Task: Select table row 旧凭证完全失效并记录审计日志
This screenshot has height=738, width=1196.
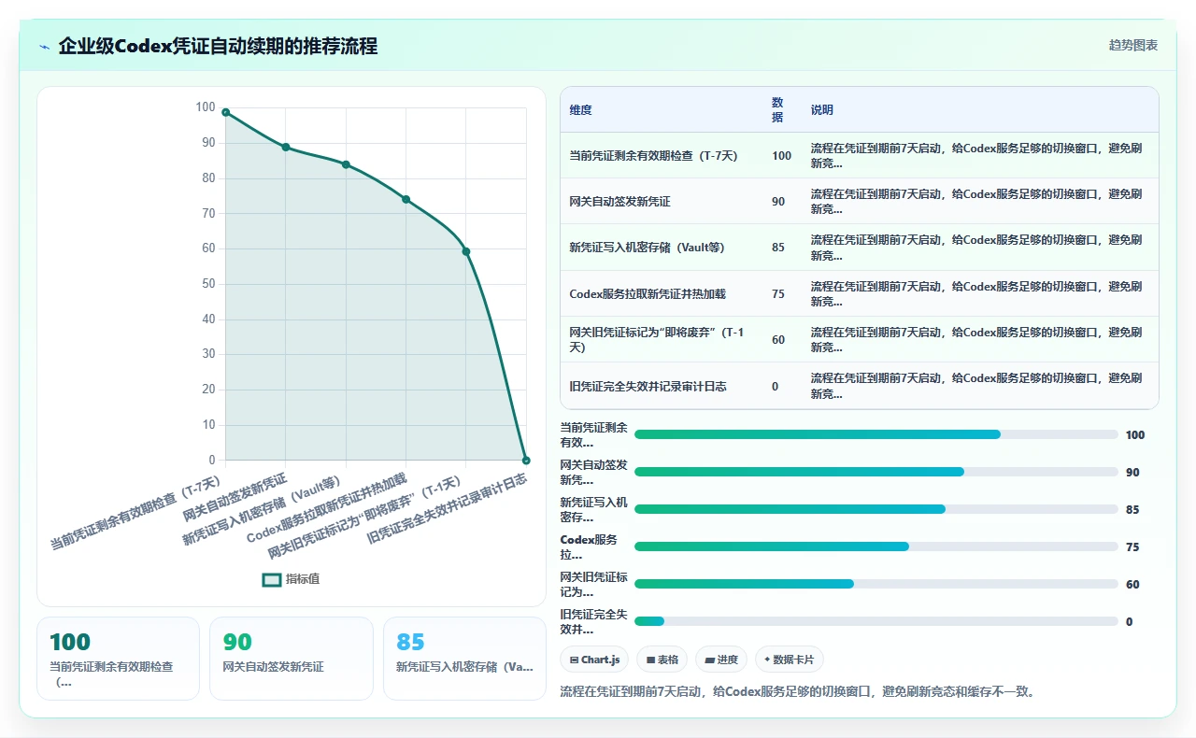Action: click(859, 386)
